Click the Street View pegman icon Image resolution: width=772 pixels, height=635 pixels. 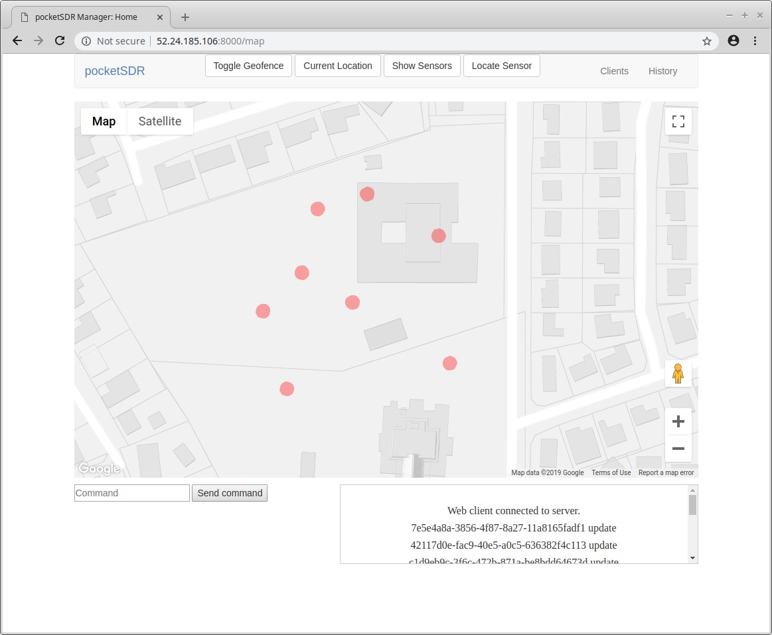[x=678, y=373]
